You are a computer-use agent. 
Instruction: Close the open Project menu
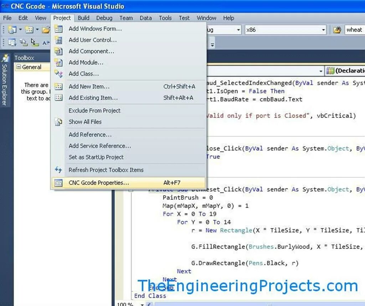coord(62,18)
